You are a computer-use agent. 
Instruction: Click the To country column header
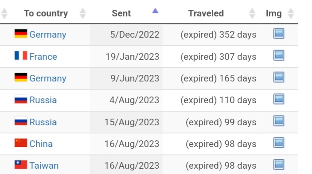[x=46, y=14]
